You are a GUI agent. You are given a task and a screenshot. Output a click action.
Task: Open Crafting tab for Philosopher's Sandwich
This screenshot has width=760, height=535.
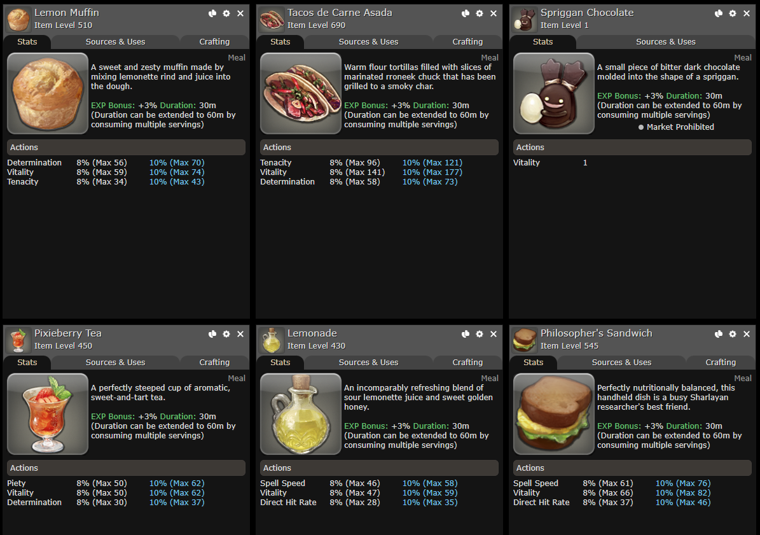721,362
